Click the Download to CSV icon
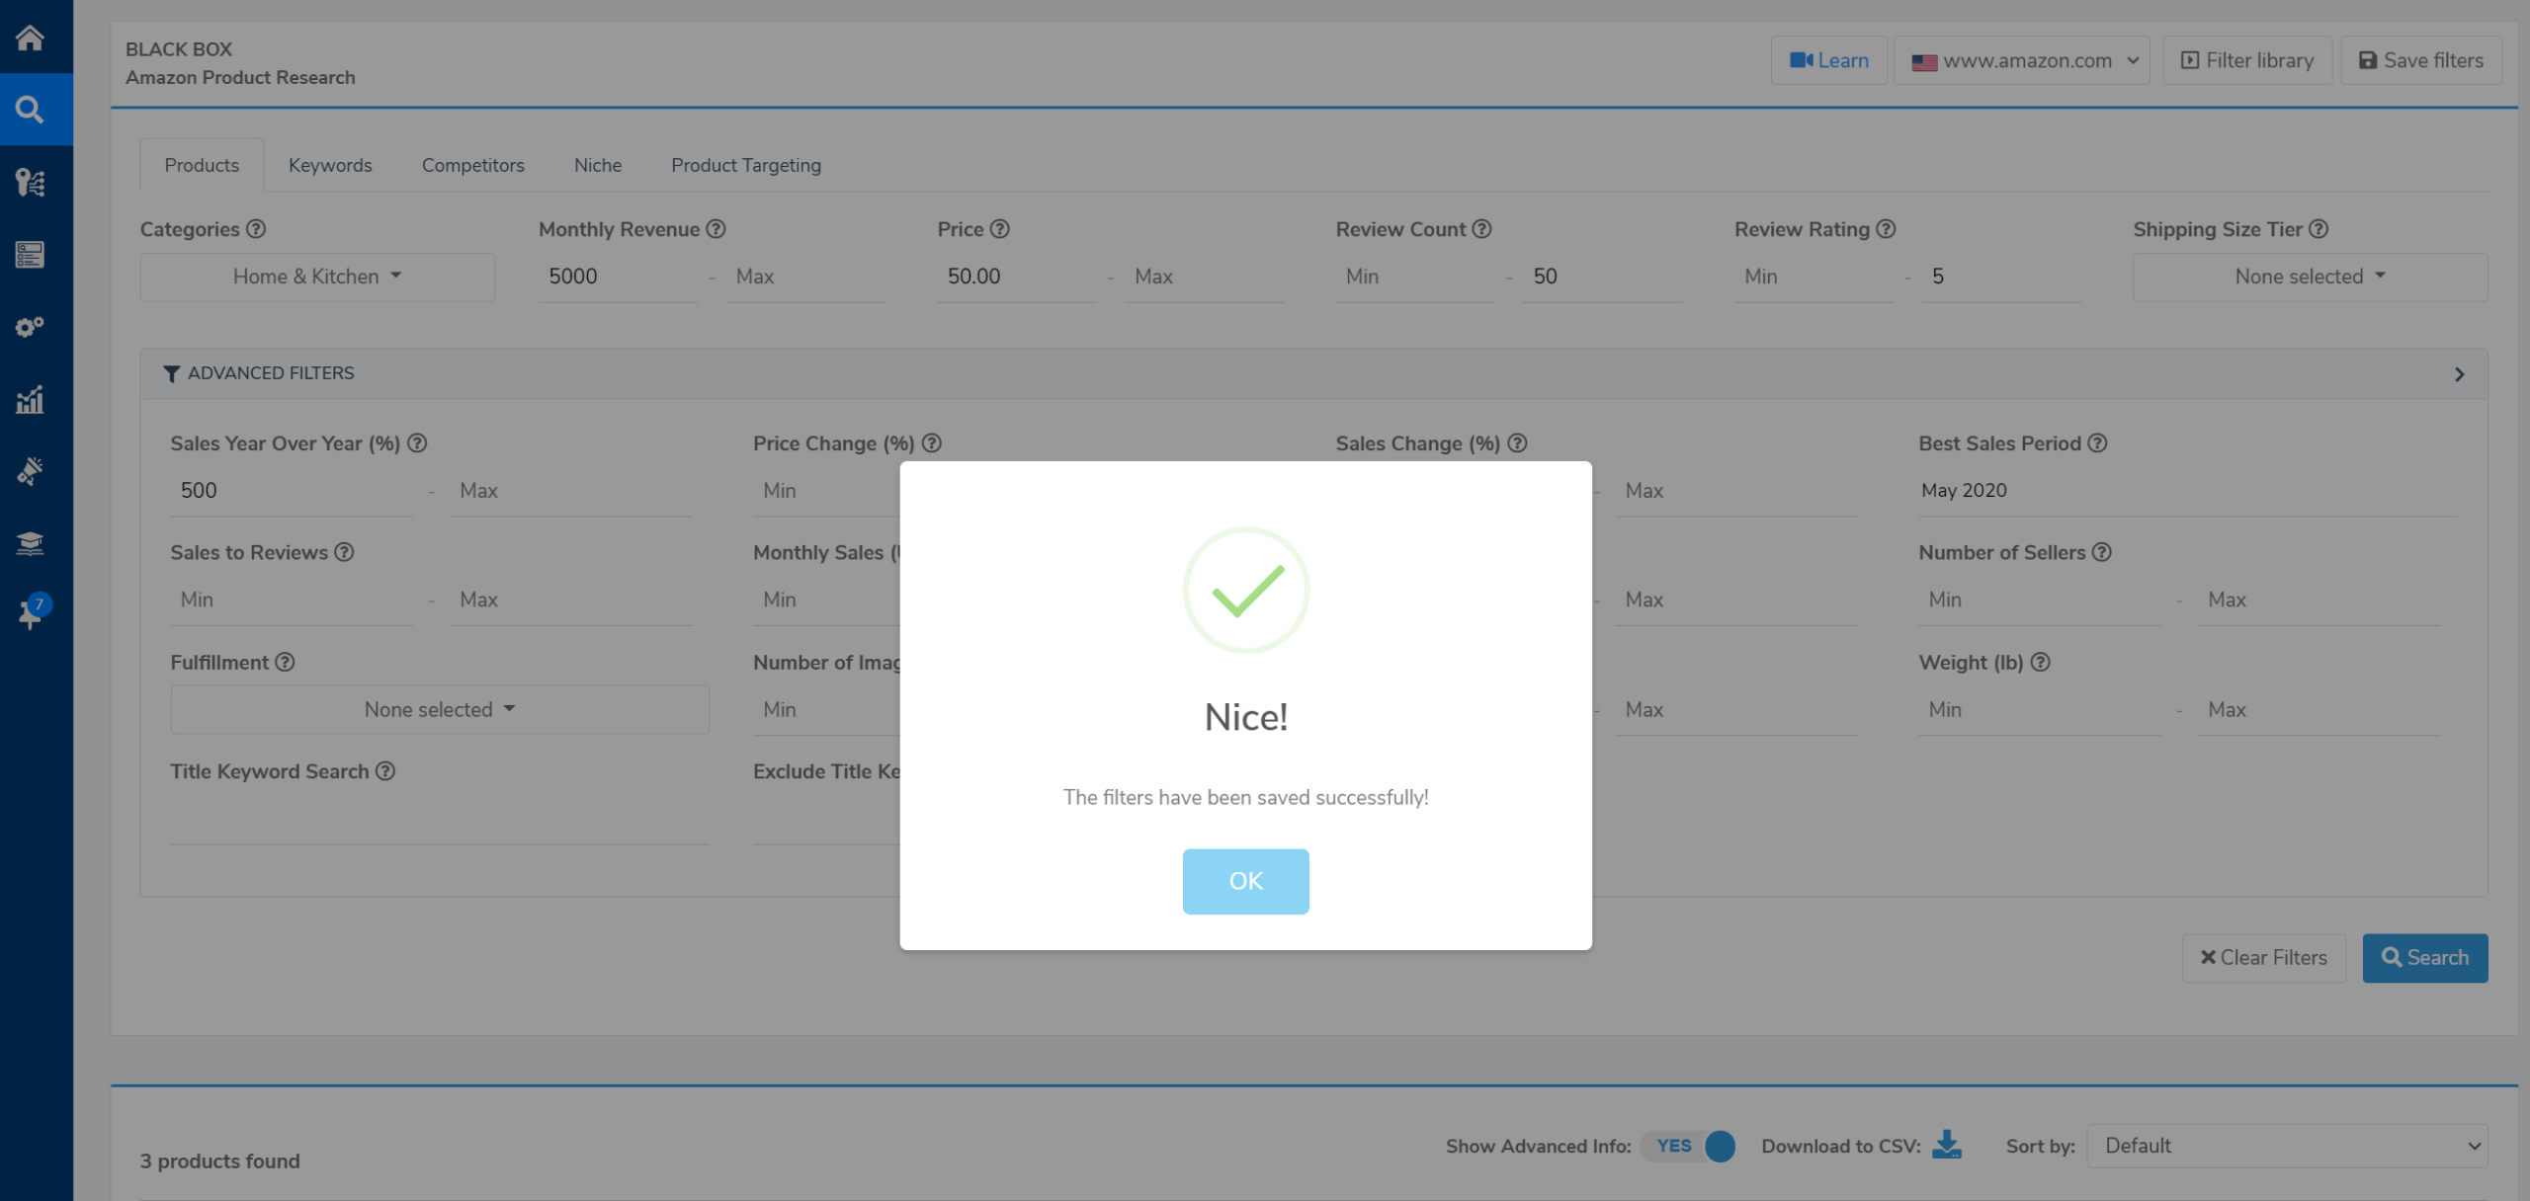The width and height of the screenshot is (2530, 1201). point(1946,1145)
